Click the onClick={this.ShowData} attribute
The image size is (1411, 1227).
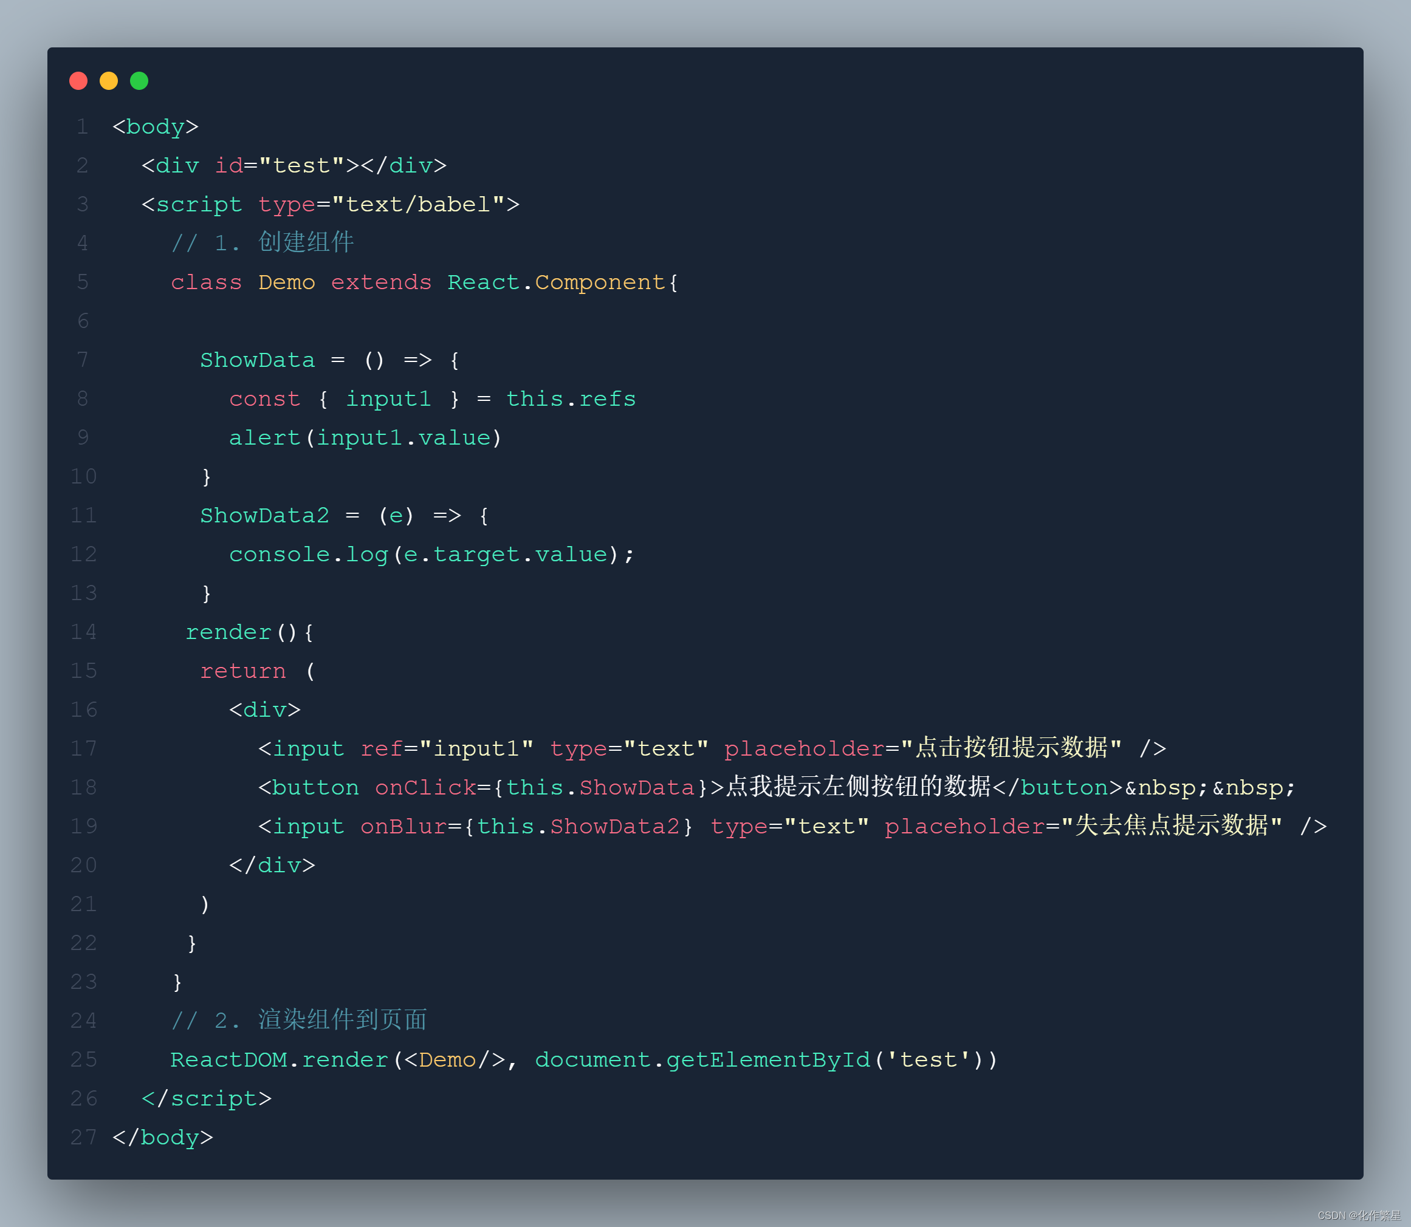[x=541, y=787]
